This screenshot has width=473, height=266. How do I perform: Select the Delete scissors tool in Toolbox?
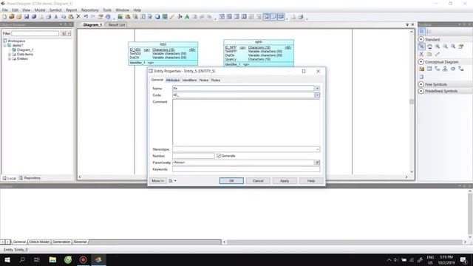(x=421, y=54)
